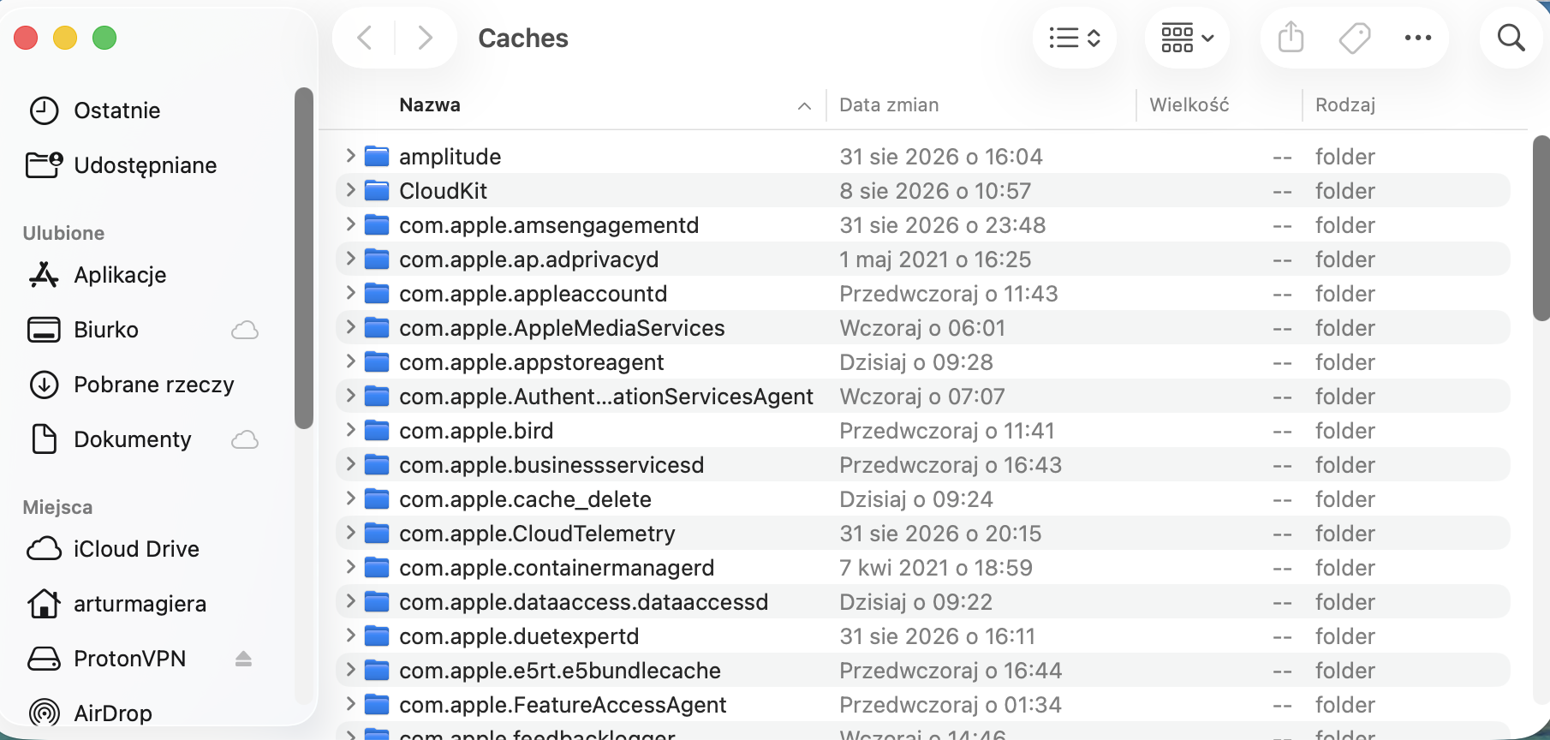Click the com.apple.dataaccess.dataaccessd folder icon
The height and width of the screenshot is (740, 1550).
[x=377, y=601]
